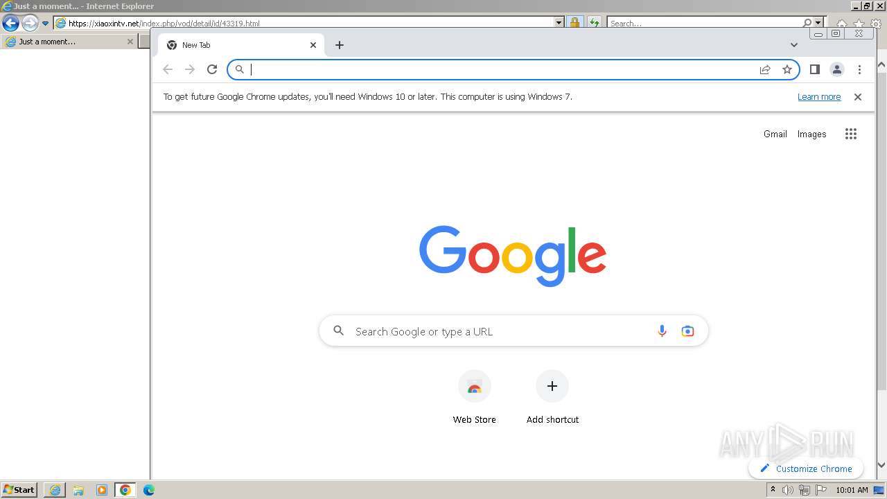Screen dimensions: 887x499
Task: Select the New Tab tab
Action: 241,45
